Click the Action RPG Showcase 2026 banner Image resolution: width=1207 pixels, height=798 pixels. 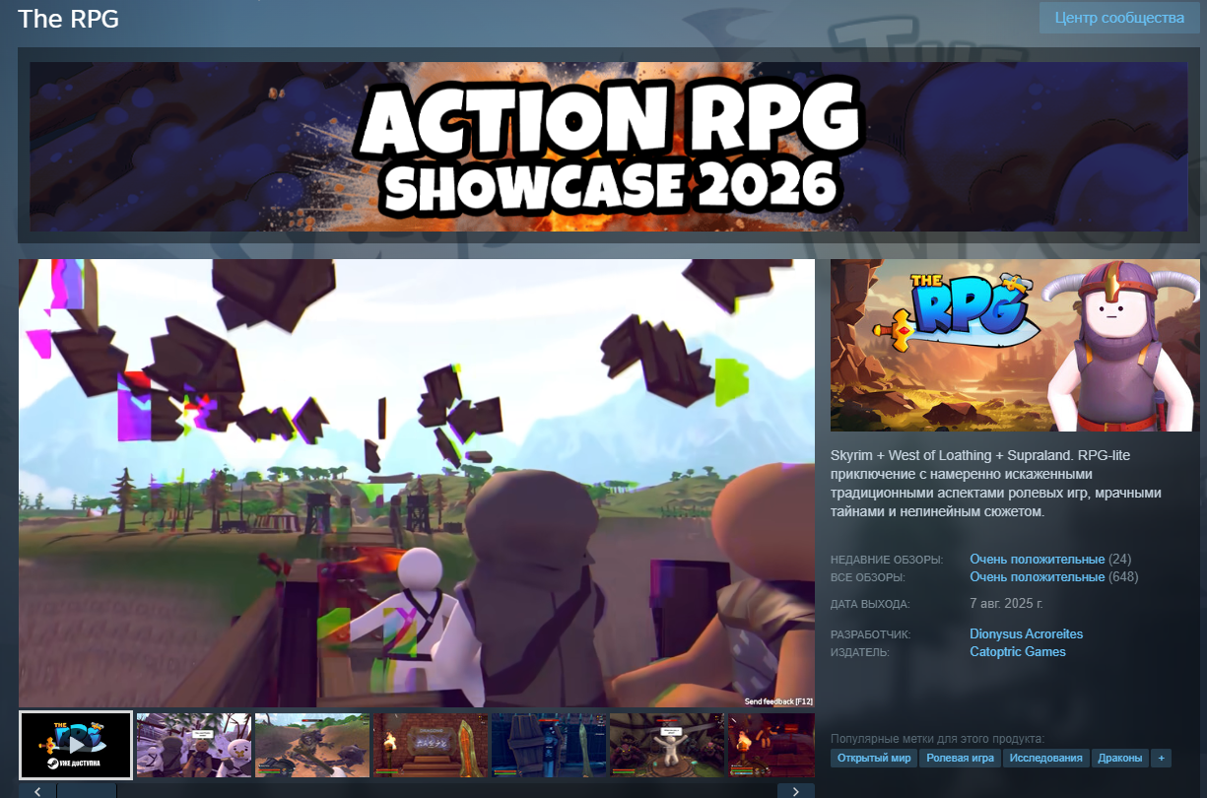coord(608,147)
